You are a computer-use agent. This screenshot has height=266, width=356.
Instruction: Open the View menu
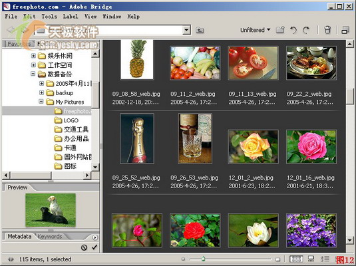pyautogui.click(x=90, y=17)
